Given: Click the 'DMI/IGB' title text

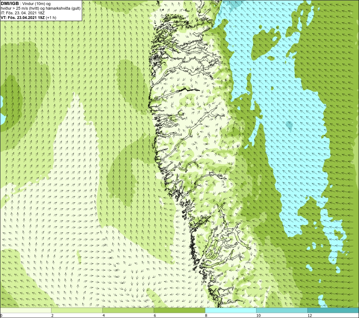Looking at the screenshot, I should tap(10, 4).
